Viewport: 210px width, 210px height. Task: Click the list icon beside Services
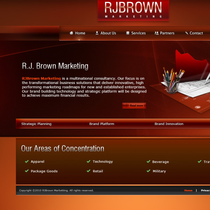click(128, 33)
